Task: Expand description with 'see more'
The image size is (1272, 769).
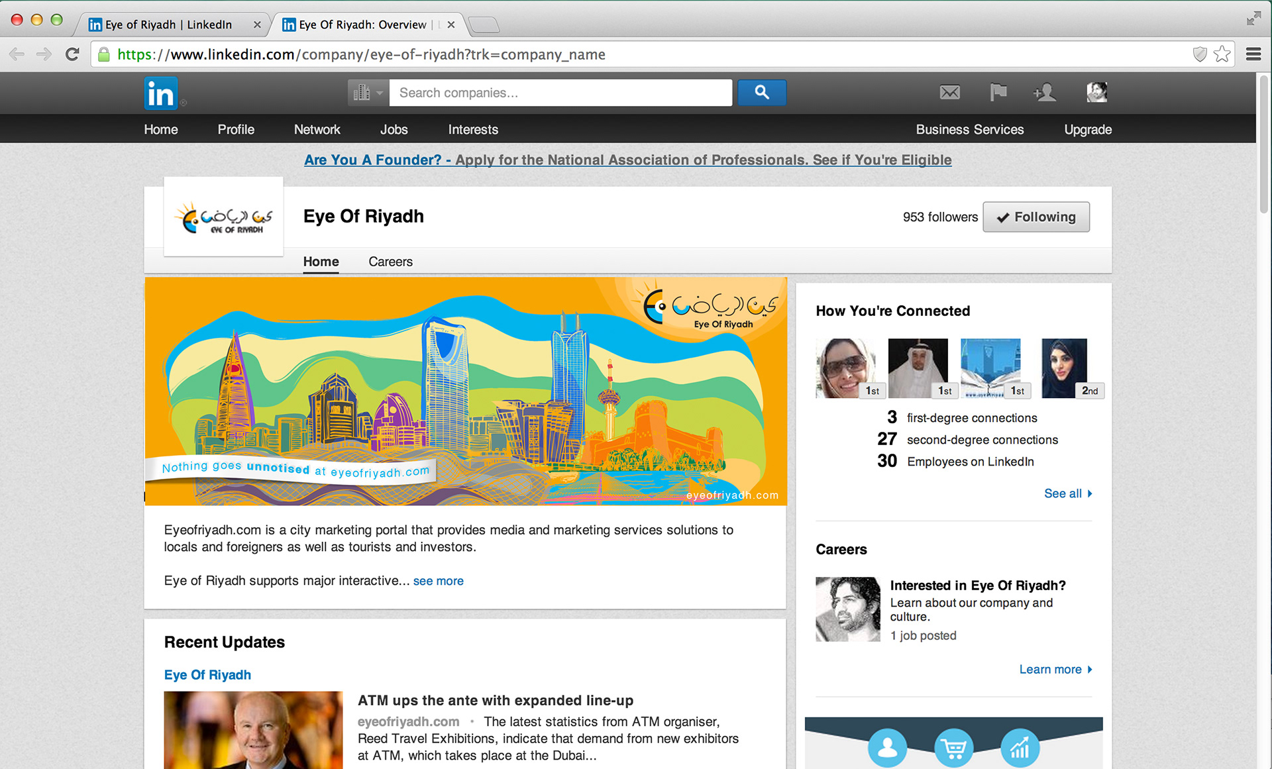Action: click(439, 581)
